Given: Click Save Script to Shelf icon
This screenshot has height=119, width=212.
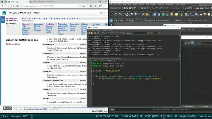Looking at the screenshot, I should pyautogui.click(x=98, y=33).
